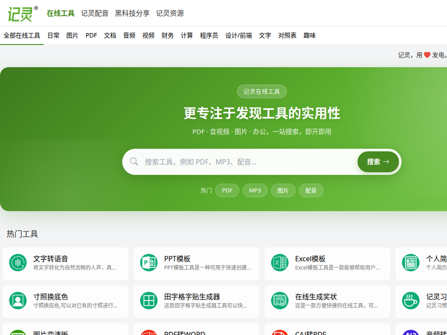Click the MP3 hot search tag
This screenshot has width=447, height=335.
255,190
